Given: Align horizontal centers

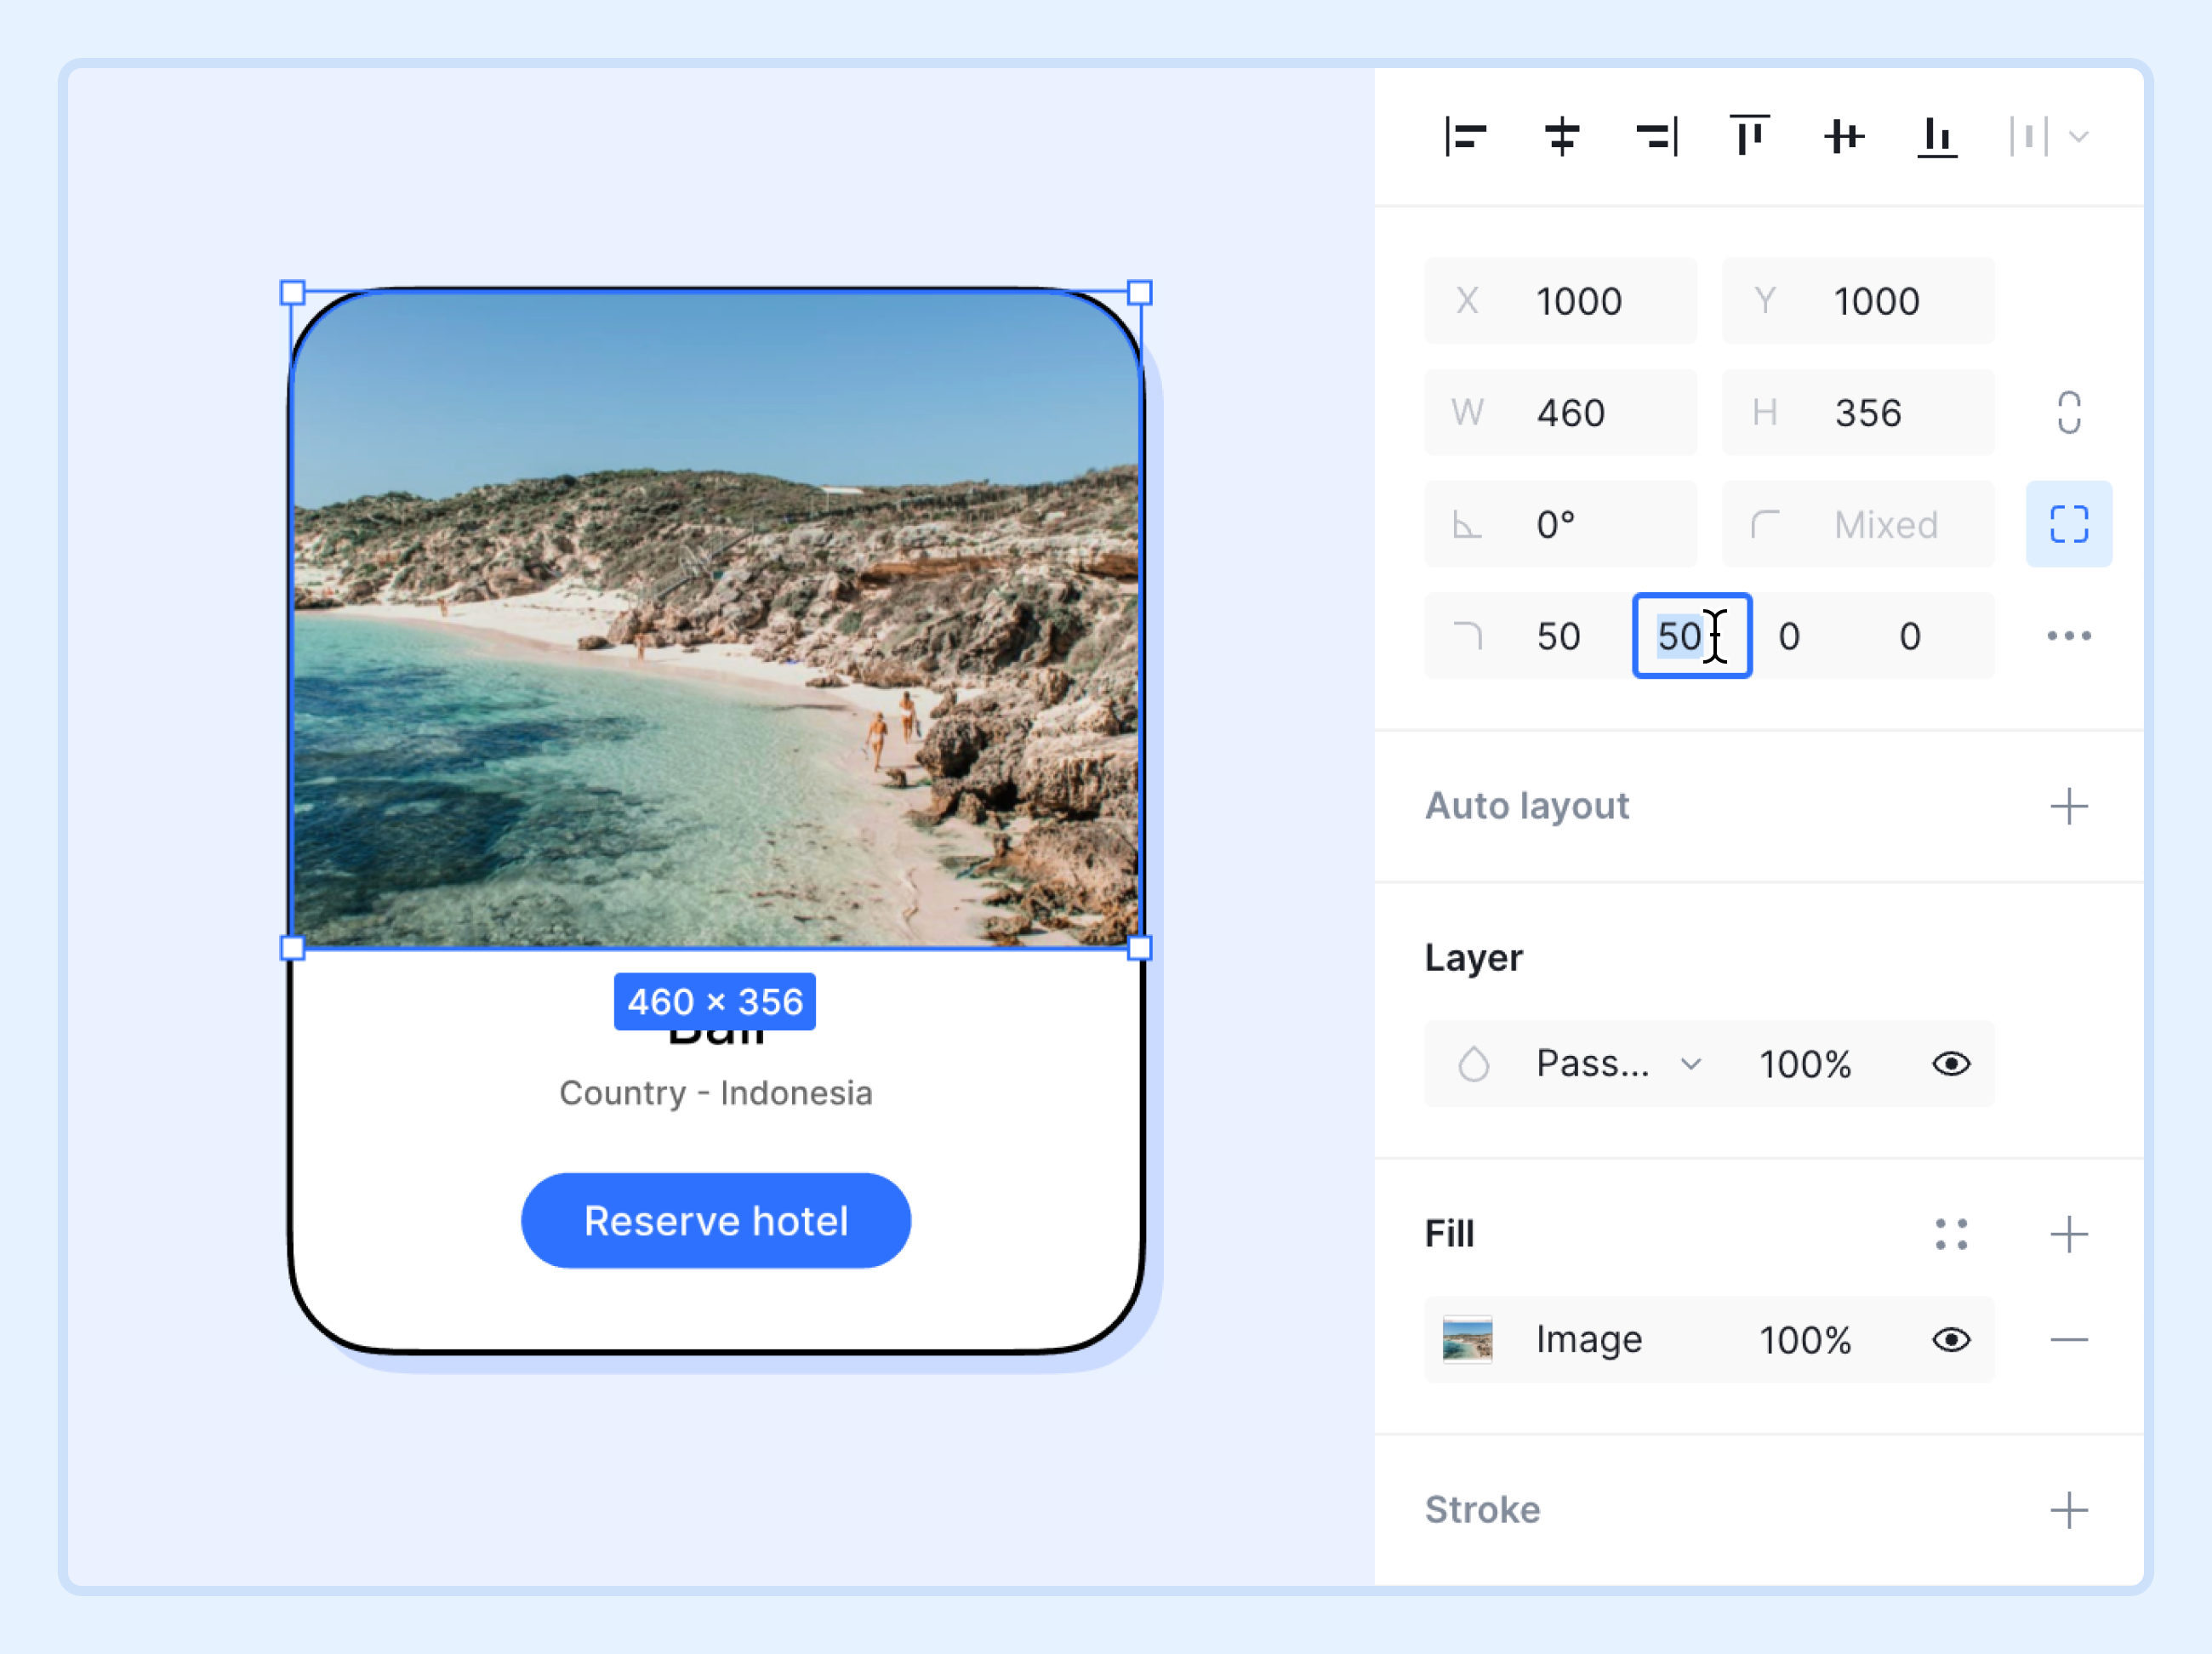Looking at the screenshot, I should click(x=1561, y=136).
